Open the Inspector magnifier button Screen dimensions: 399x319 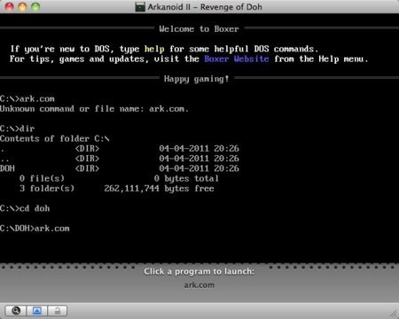[16, 311]
